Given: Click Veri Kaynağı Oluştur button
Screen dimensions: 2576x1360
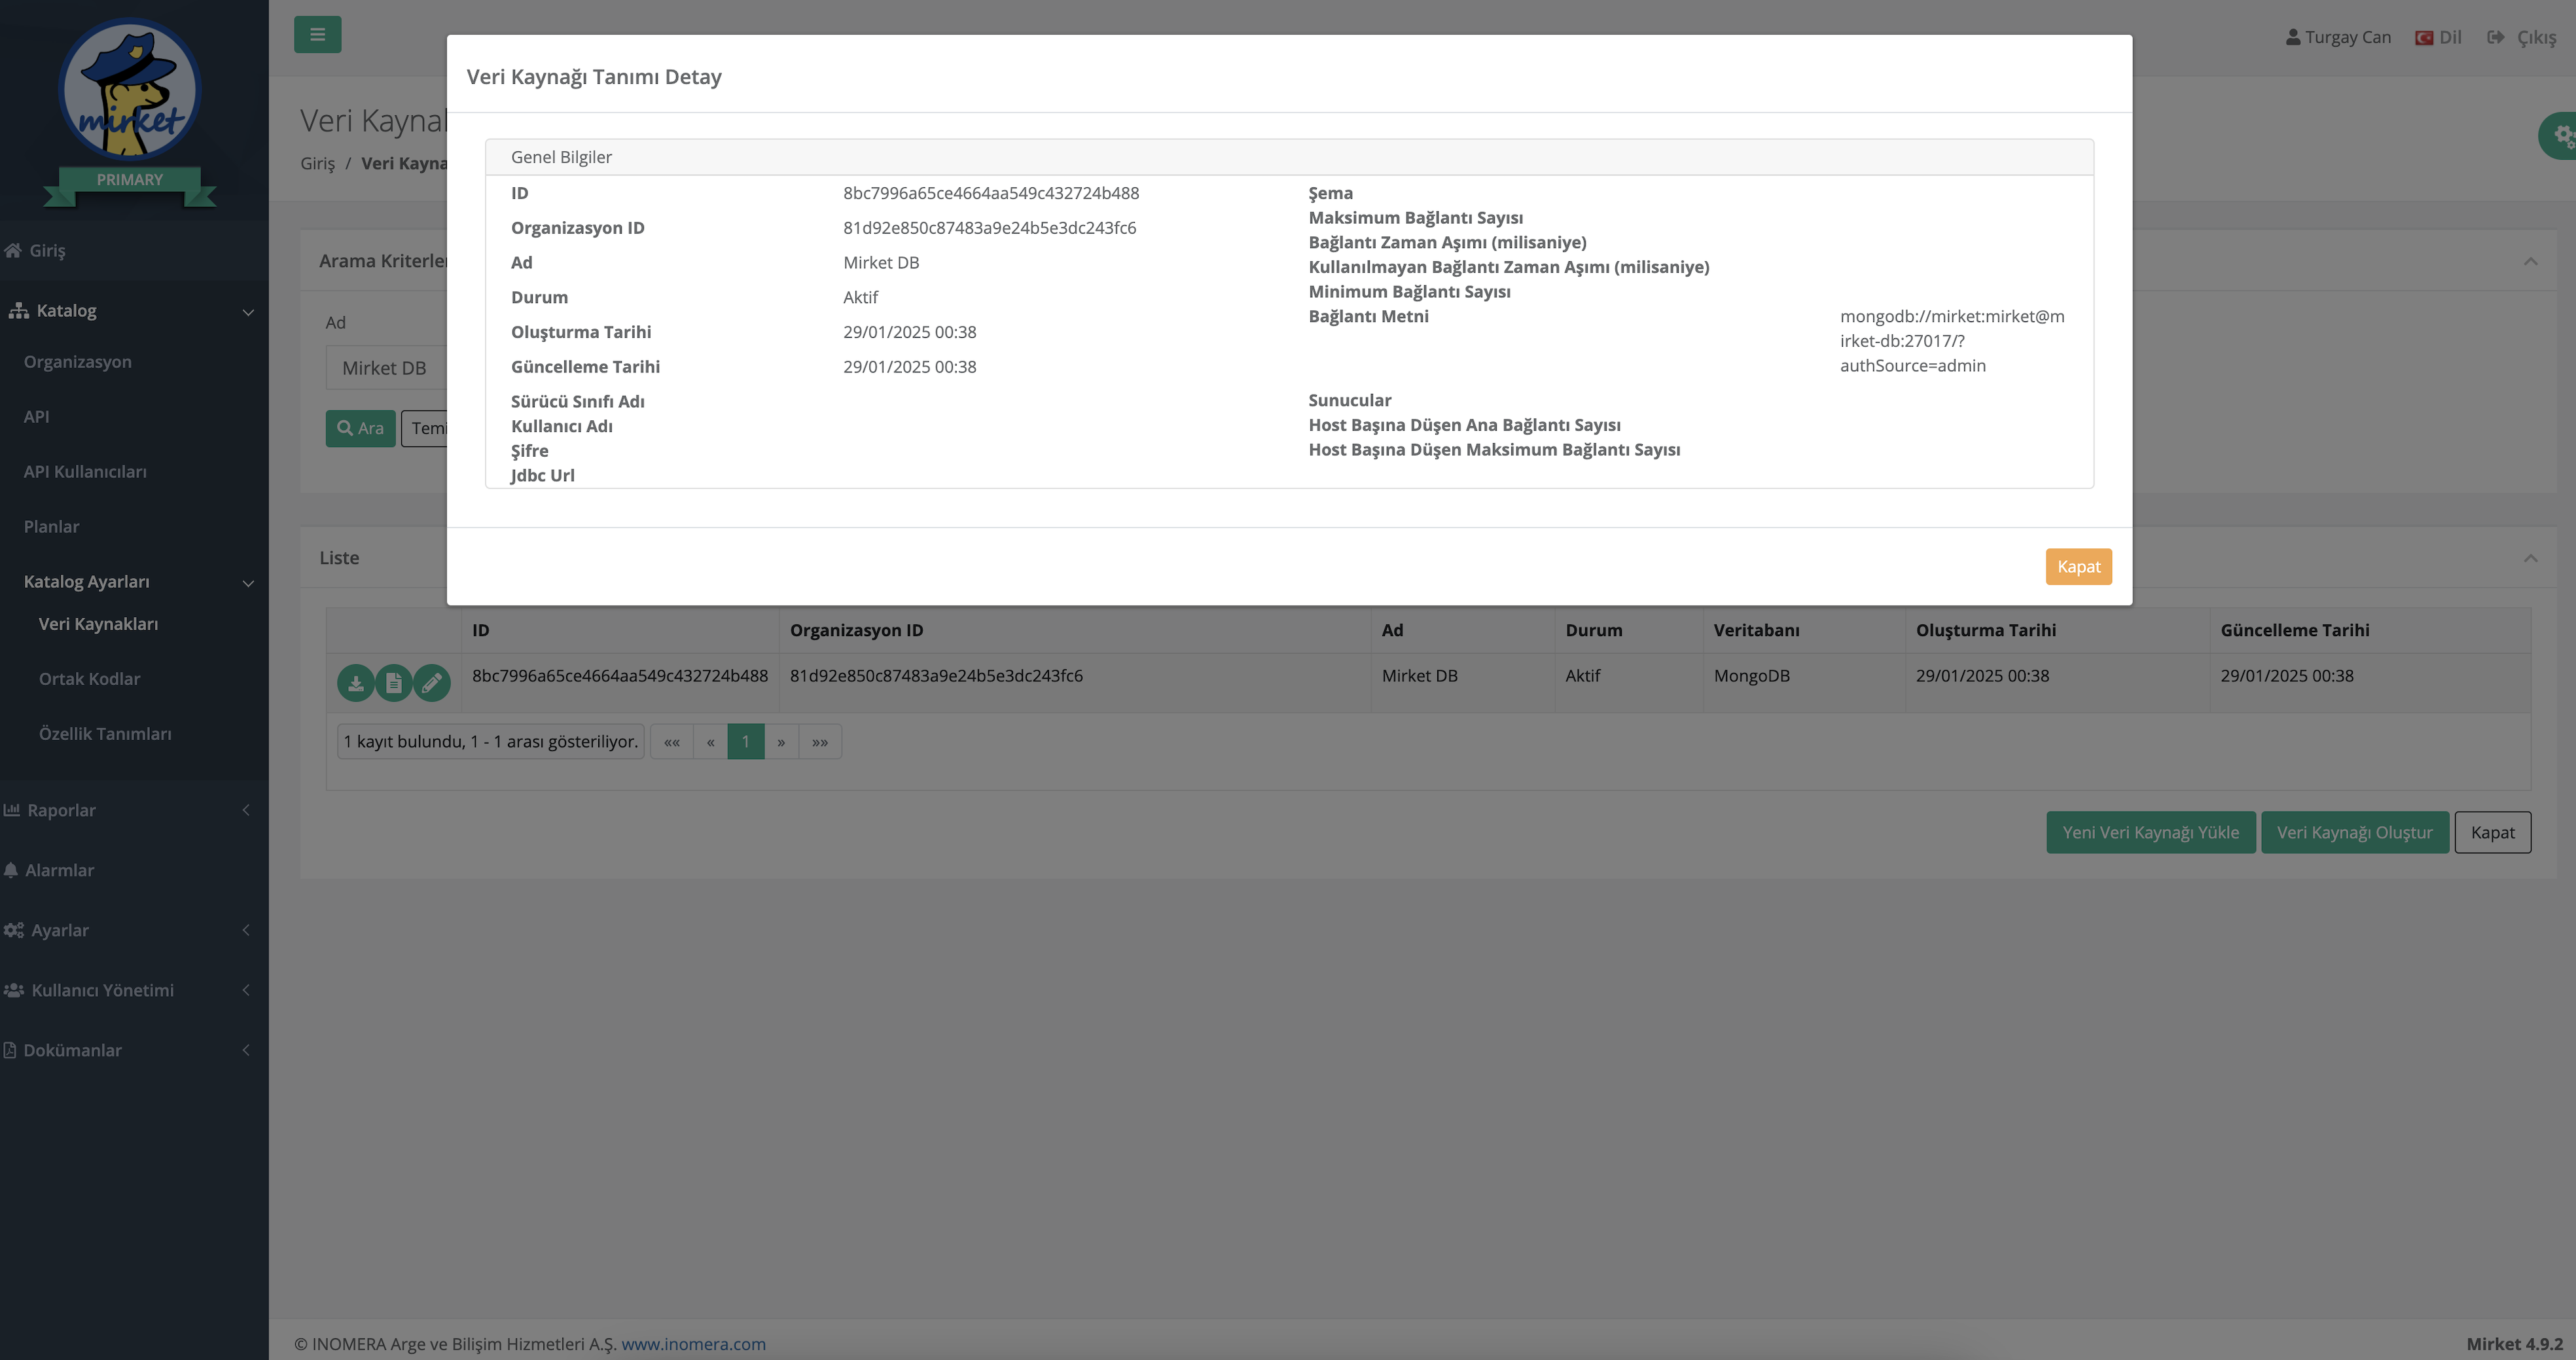Looking at the screenshot, I should click(2355, 832).
